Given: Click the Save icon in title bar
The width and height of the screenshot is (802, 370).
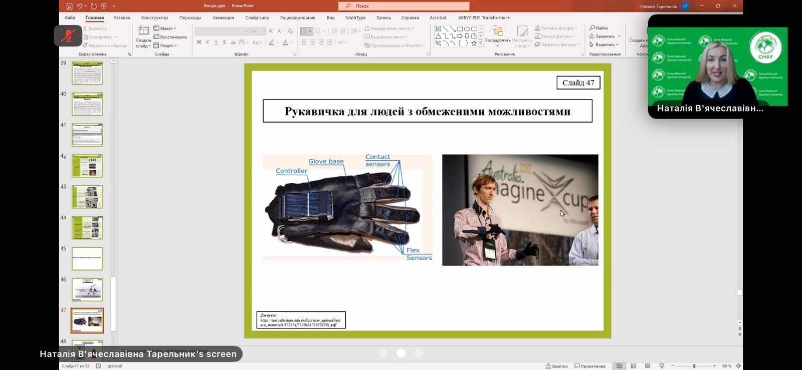Looking at the screenshot, I should coord(69,6).
